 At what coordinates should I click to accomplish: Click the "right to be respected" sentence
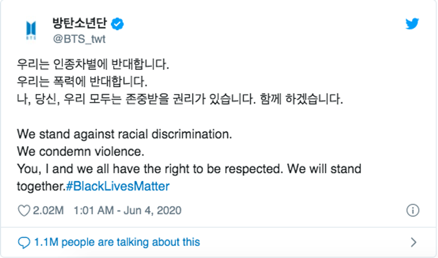tap(189, 169)
